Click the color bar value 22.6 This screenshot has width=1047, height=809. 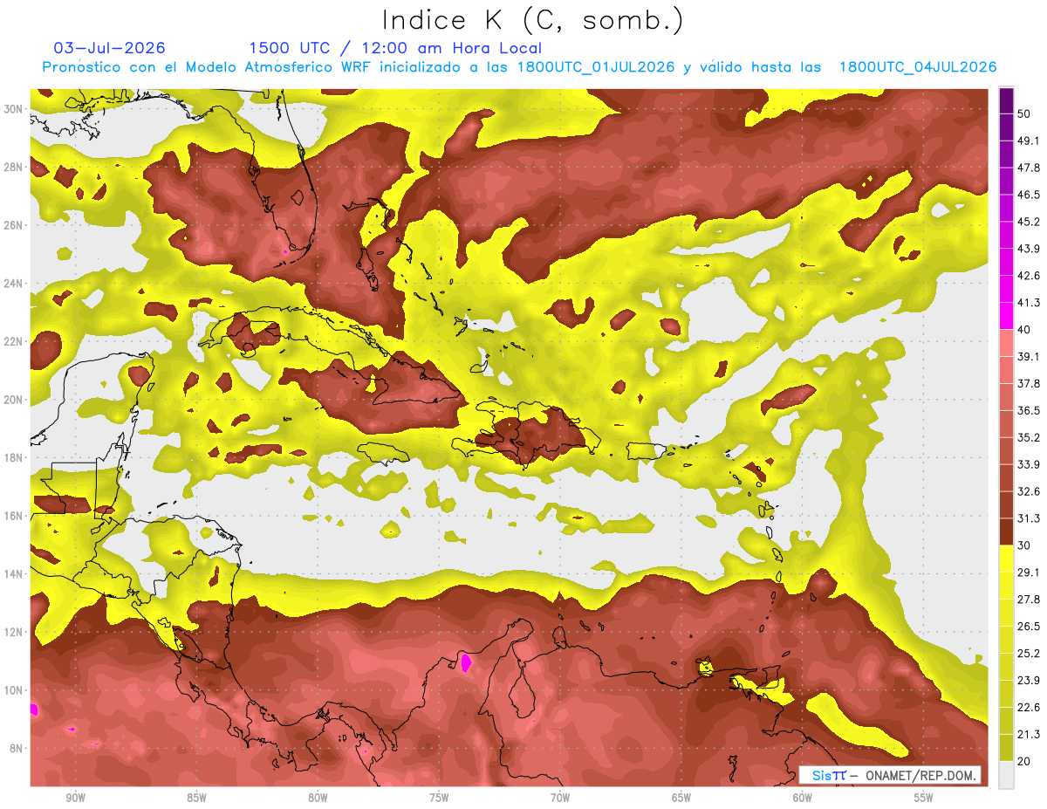pos(1029,707)
